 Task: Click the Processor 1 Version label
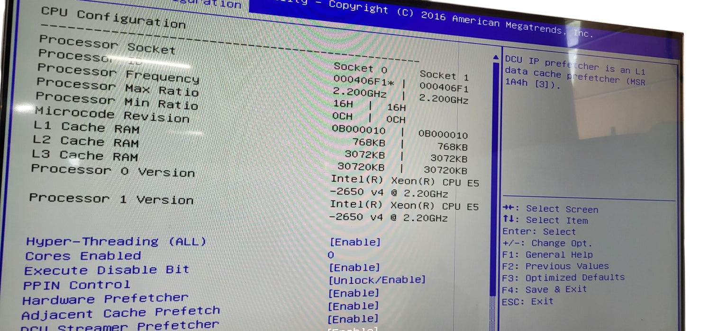coord(111,199)
